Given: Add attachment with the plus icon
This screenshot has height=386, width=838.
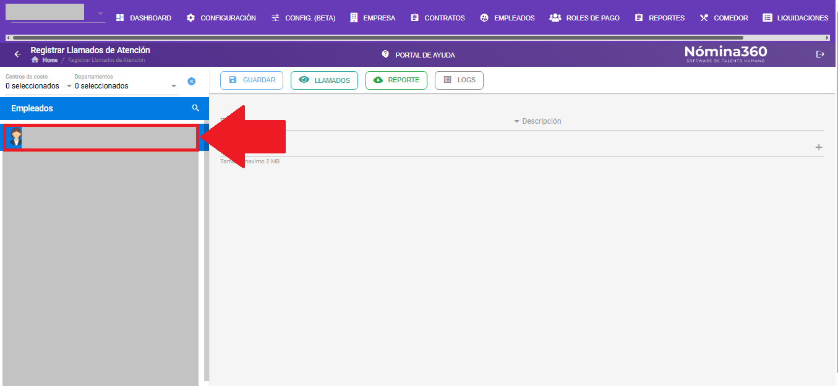Looking at the screenshot, I should 819,147.
